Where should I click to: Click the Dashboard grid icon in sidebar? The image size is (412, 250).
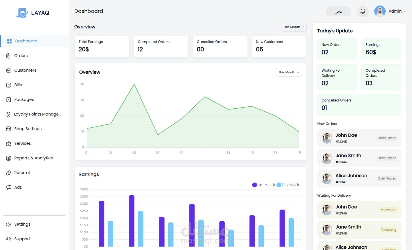pyautogui.click(x=9, y=41)
